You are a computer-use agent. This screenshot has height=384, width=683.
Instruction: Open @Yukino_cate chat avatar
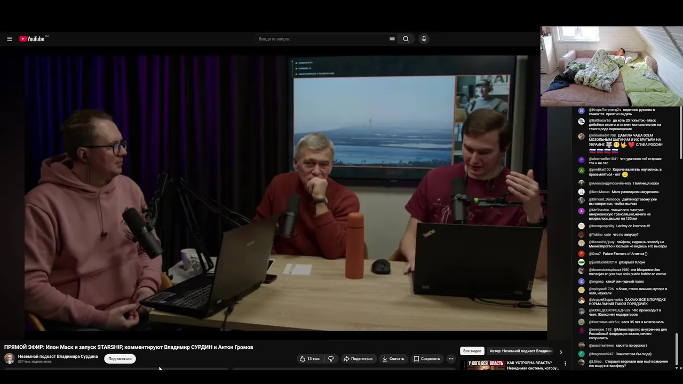pyautogui.click(x=581, y=235)
